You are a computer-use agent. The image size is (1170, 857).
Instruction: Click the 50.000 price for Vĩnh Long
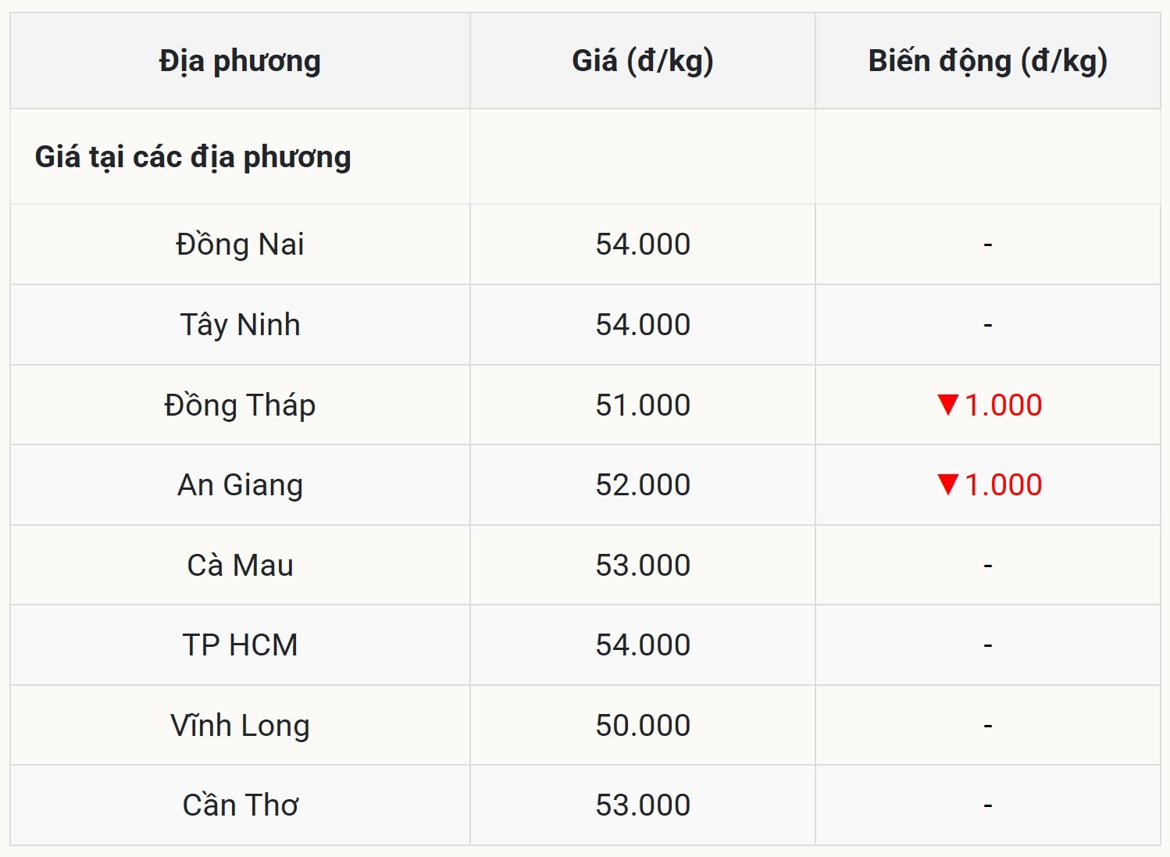coord(643,726)
